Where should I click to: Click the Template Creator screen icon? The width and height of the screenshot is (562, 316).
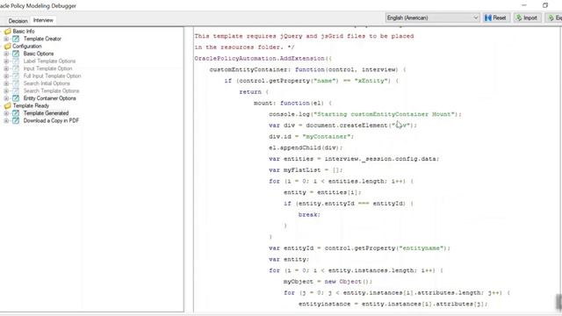click(x=16, y=39)
